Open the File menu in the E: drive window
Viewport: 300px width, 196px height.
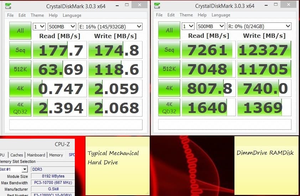tap(10, 15)
